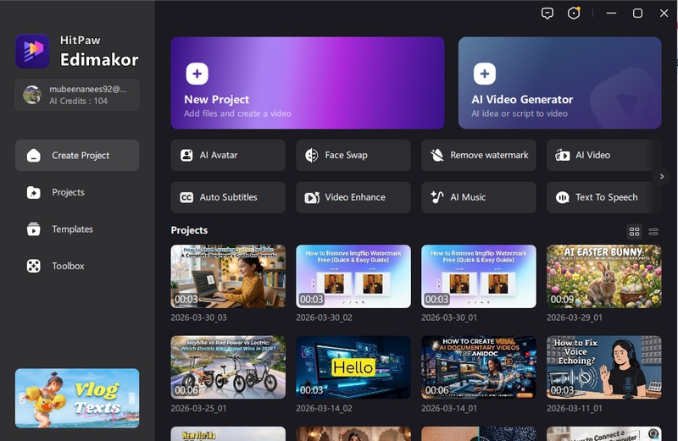Screen dimensions: 678x441
Task: Open project thumbnail 2026-03-30_02
Action: tap(353, 277)
